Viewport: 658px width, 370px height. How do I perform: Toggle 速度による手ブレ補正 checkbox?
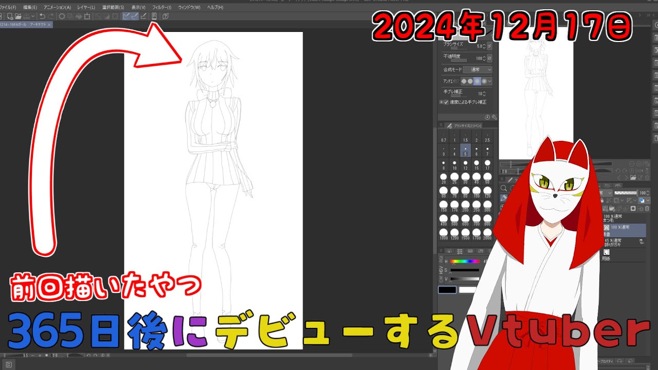tap(446, 102)
